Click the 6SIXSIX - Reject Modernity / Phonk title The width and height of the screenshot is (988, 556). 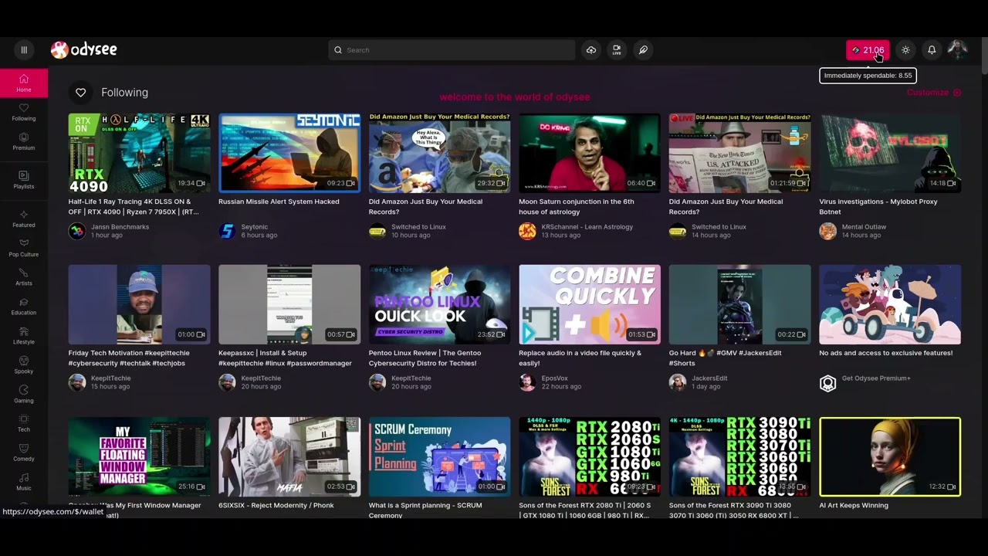pos(276,506)
